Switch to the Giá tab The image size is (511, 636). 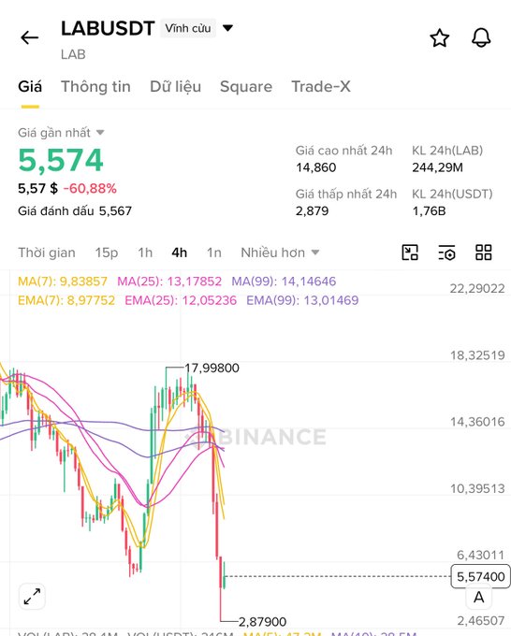point(30,87)
